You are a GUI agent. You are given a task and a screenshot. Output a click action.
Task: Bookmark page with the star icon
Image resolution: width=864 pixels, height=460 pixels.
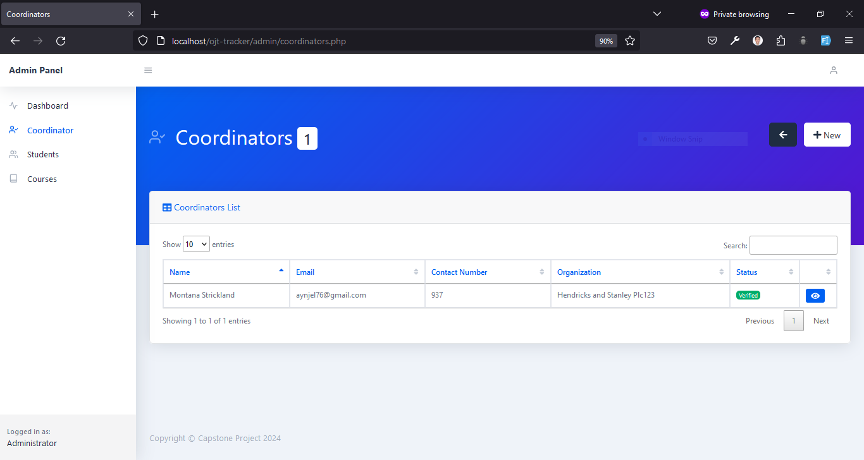(630, 41)
